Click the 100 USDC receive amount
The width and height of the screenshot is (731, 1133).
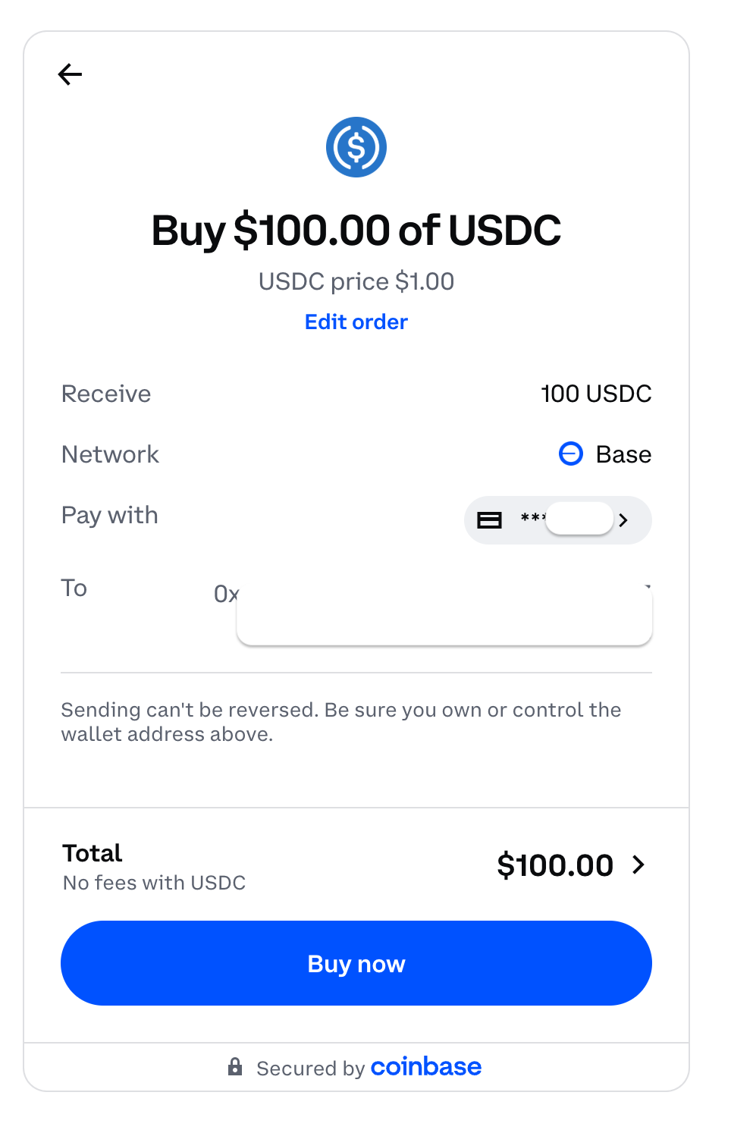point(596,394)
